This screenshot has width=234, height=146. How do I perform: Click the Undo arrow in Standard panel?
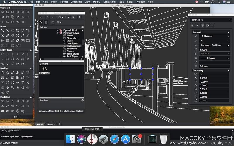pos(23,17)
